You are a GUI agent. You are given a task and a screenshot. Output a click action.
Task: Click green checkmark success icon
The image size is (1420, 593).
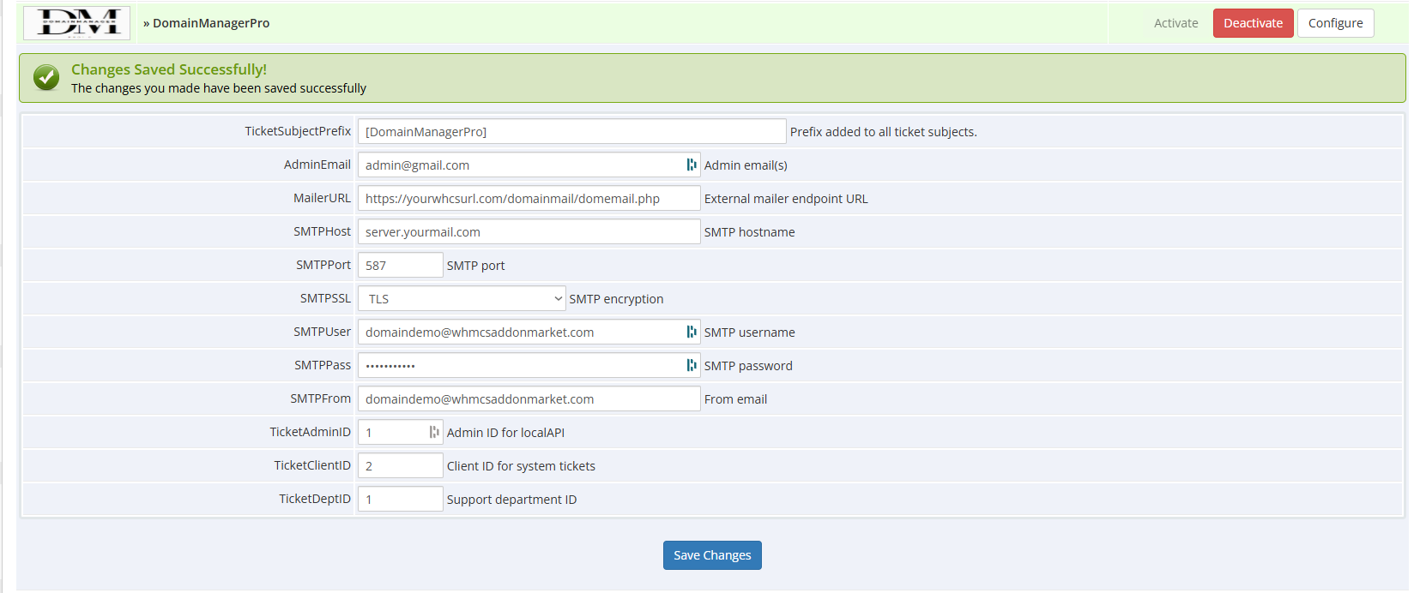pyautogui.click(x=46, y=78)
